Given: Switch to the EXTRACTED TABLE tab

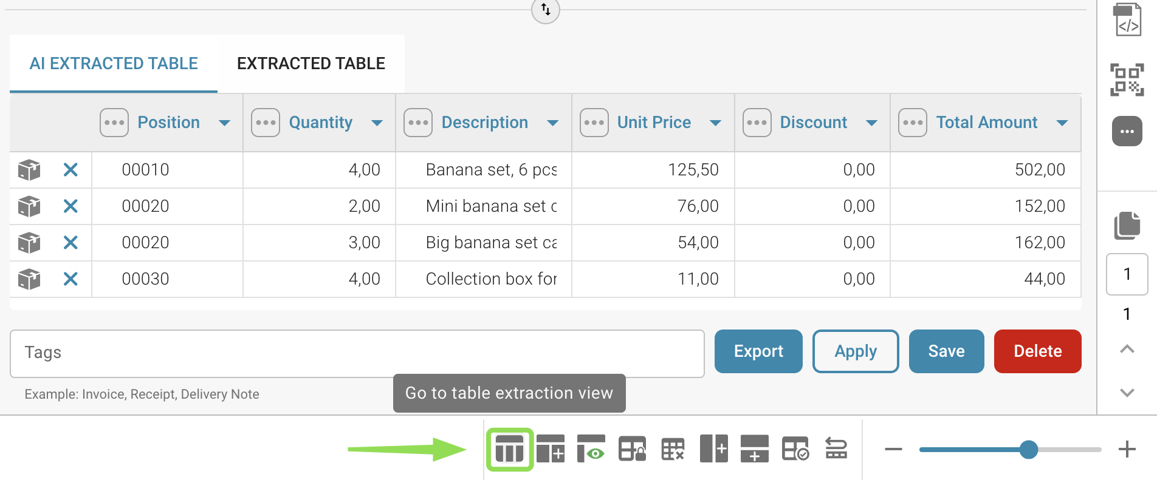Looking at the screenshot, I should click(x=311, y=64).
